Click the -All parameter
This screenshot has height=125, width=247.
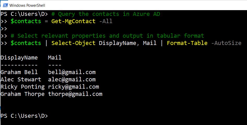(106, 21)
